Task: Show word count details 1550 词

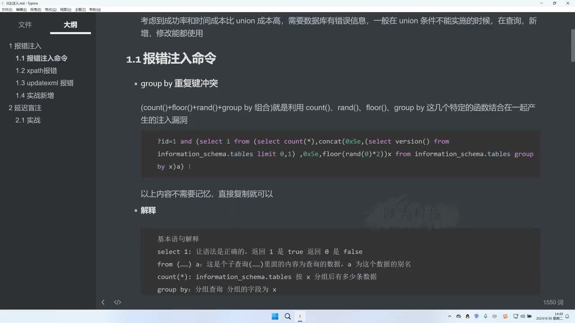Action: pyautogui.click(x=553, y=302)
